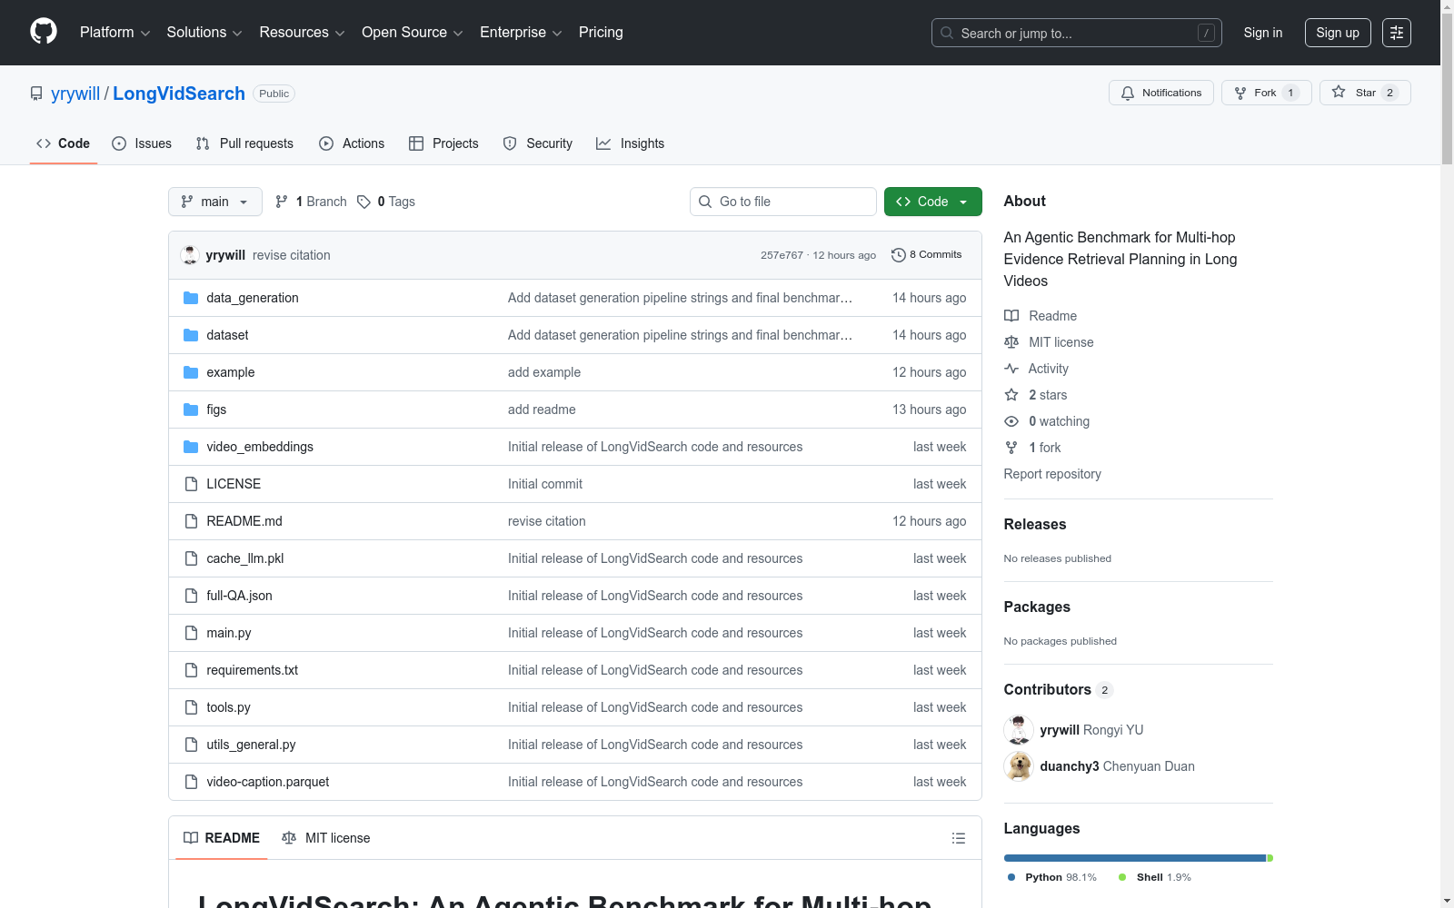Viewport: 1454px width, 908px height.
Task: Click the 'add example' commit message
Action: point(544,372)
